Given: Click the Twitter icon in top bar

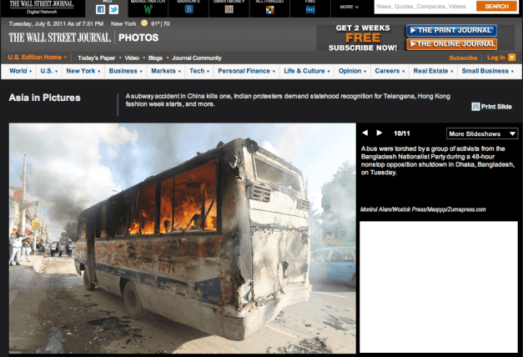Looking at the screenshot, I should pos(113,10).
